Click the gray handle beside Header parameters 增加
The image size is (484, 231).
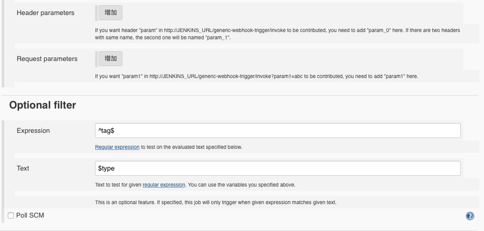(x=97, y=13)
